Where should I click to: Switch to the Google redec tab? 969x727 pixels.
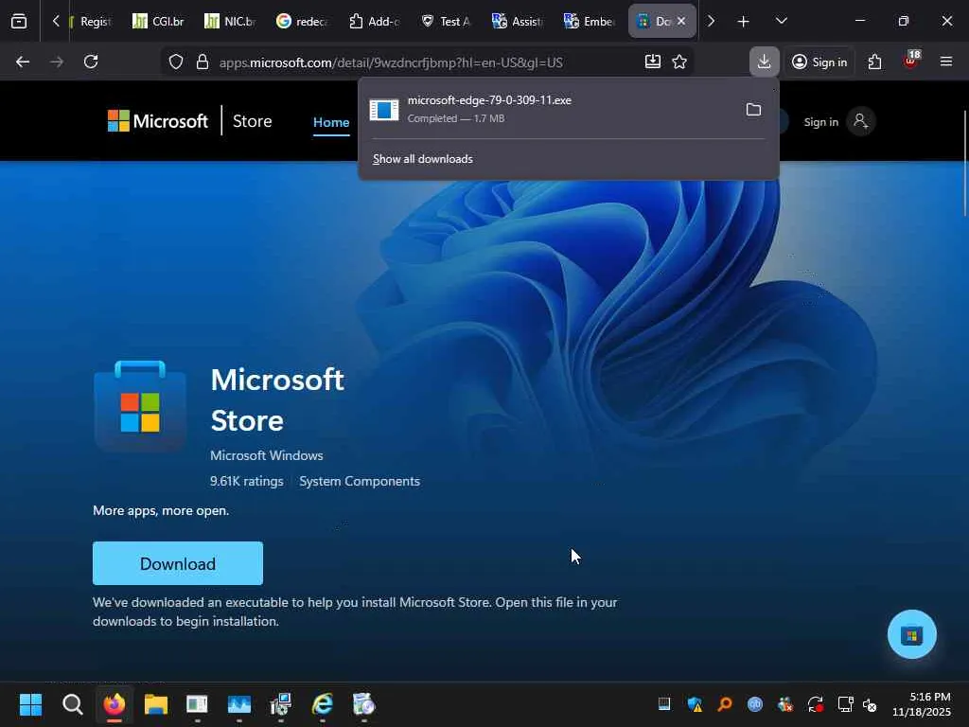(302, 21)
